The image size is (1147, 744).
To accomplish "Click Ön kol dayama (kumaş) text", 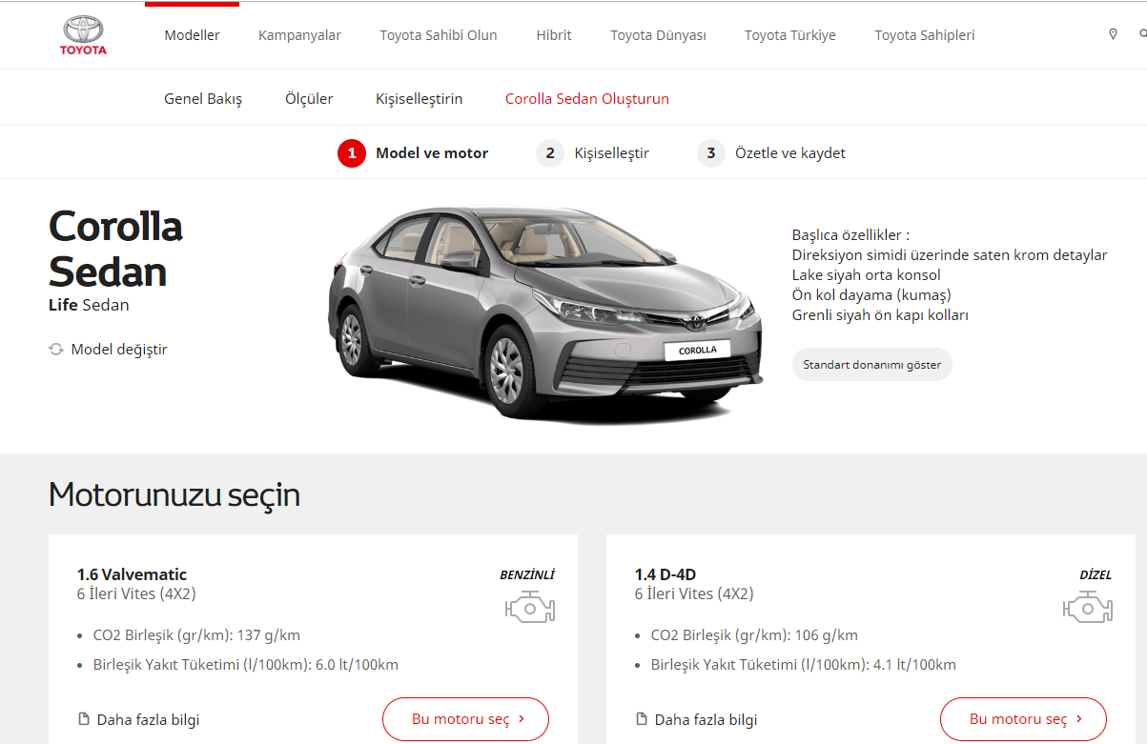I will click(871, 295).
